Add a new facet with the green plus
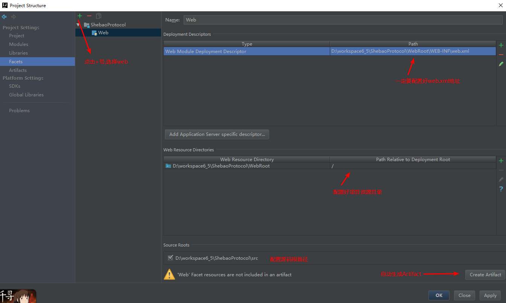The width and height of the screenshot is (506, 303). (x=80, y=16)
